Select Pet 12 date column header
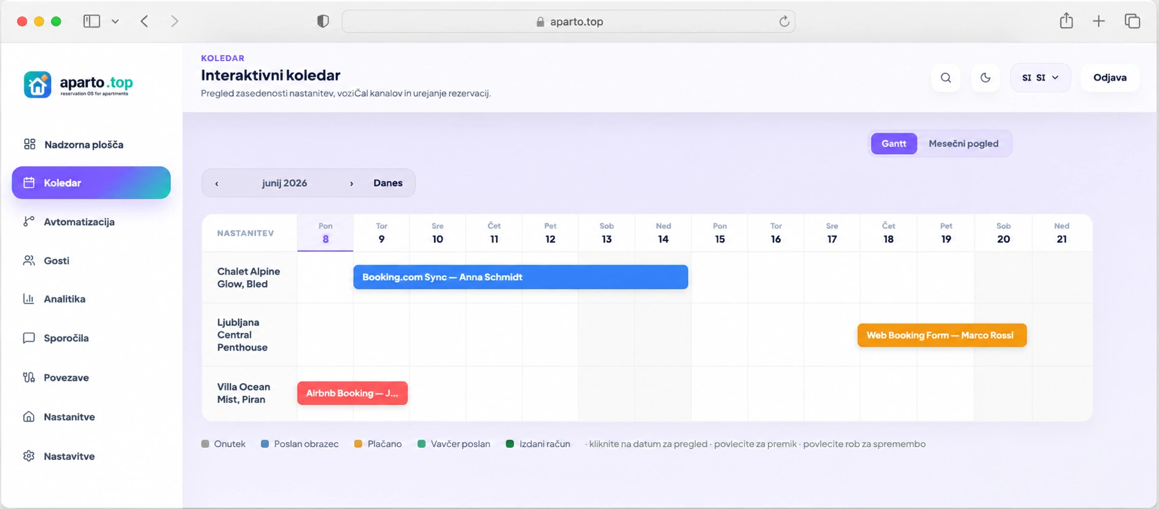Viewport: 1159px width, 509px height. point(550,233)
